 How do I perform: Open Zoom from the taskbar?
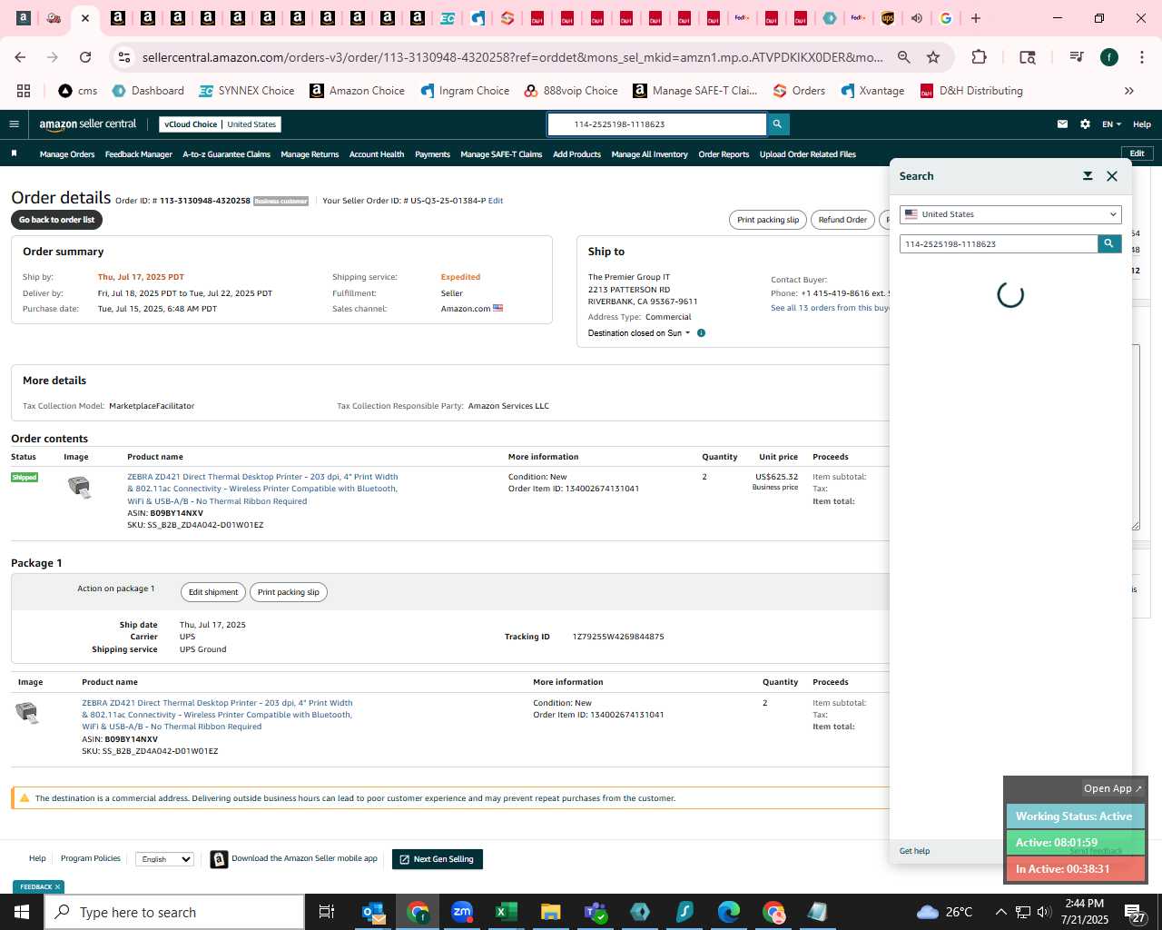[462, 912]
